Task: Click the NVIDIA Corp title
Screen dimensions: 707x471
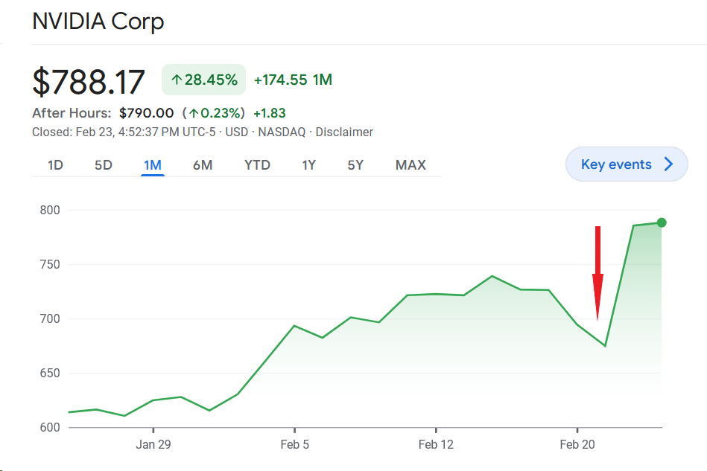Action: point(98,22)
